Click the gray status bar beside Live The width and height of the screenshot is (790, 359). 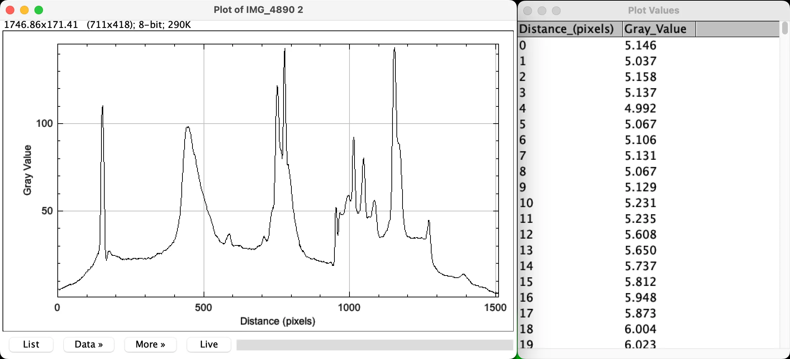(375, 345)
